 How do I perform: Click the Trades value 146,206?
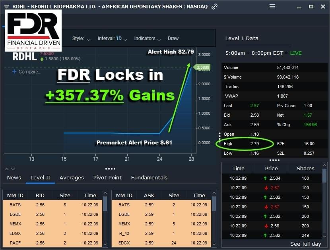285,87
